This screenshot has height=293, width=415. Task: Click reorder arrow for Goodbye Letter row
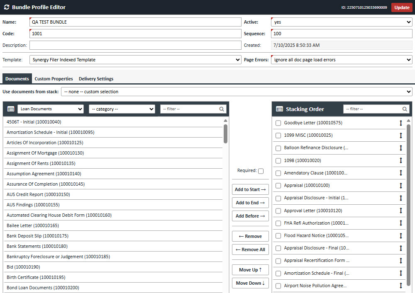point(401,123)
